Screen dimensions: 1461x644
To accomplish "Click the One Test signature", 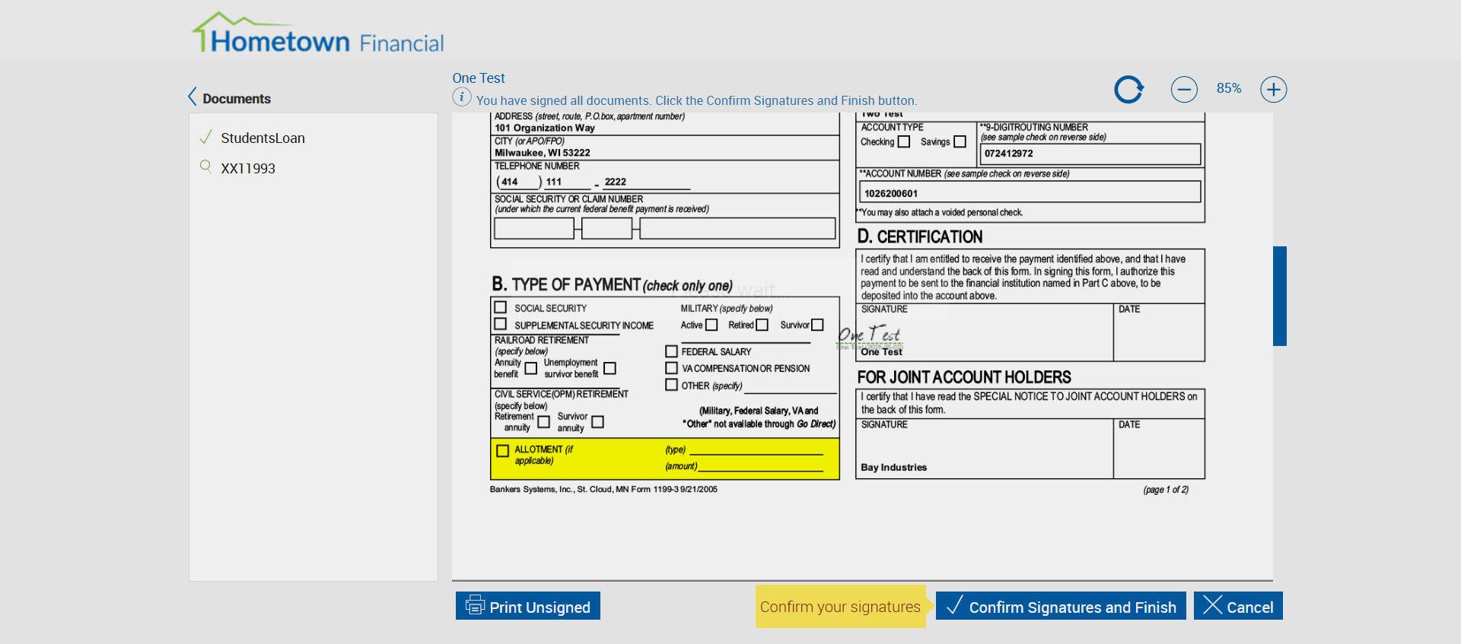I will pyautogui.click(x=869, y=335).
